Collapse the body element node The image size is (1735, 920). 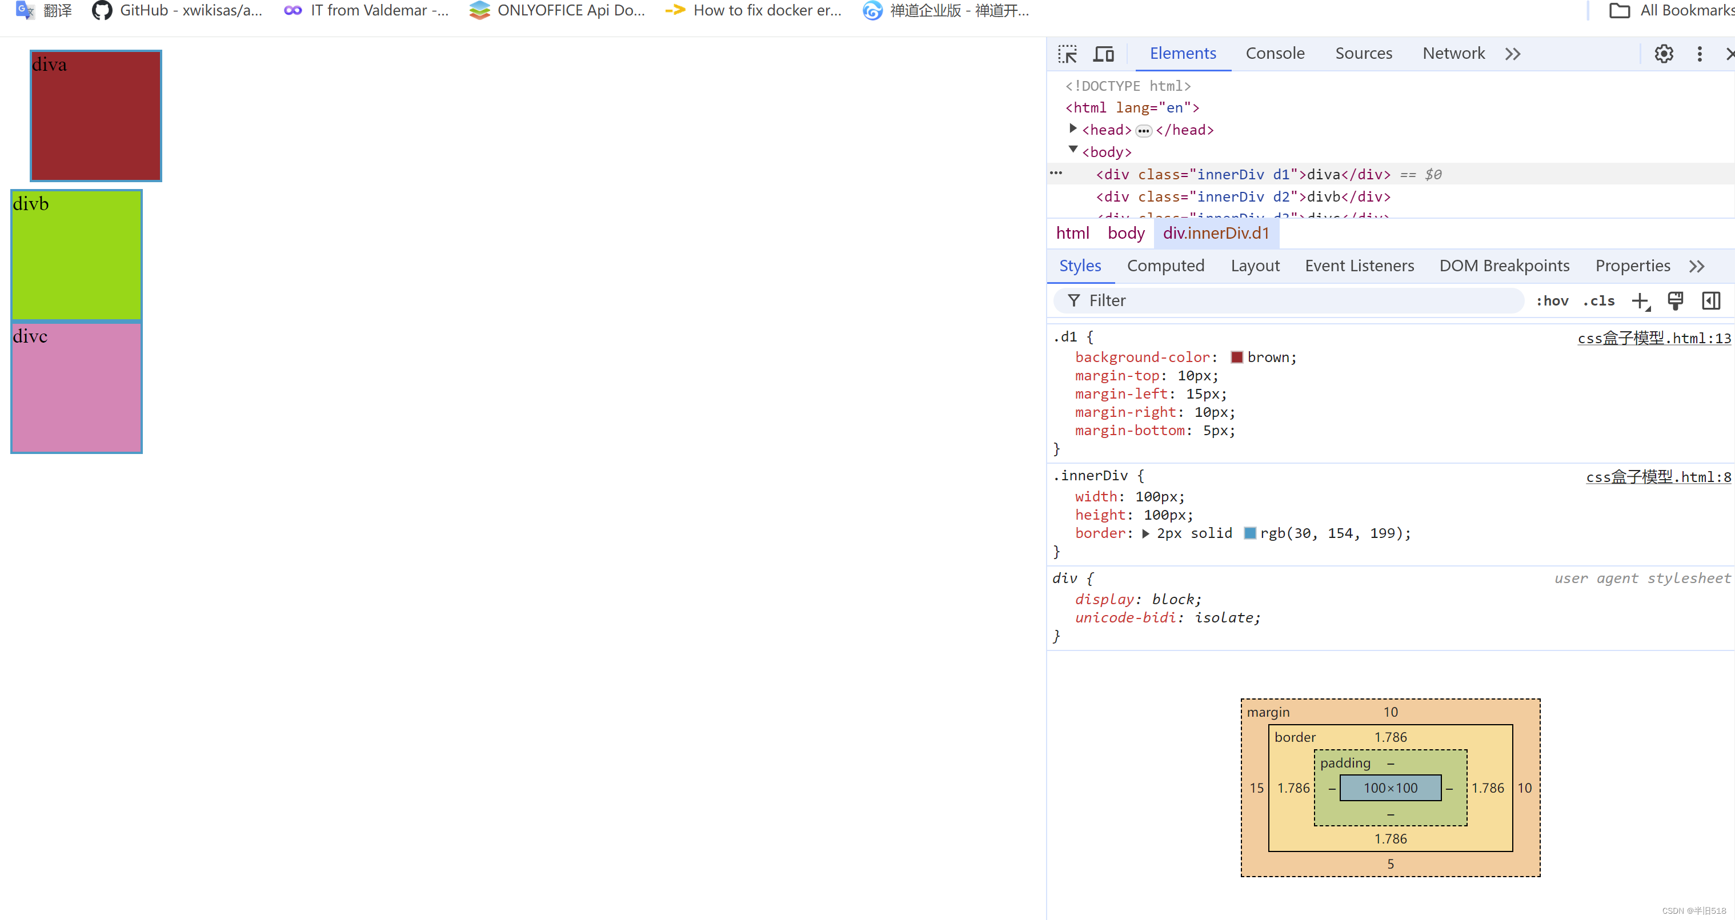1073,150
